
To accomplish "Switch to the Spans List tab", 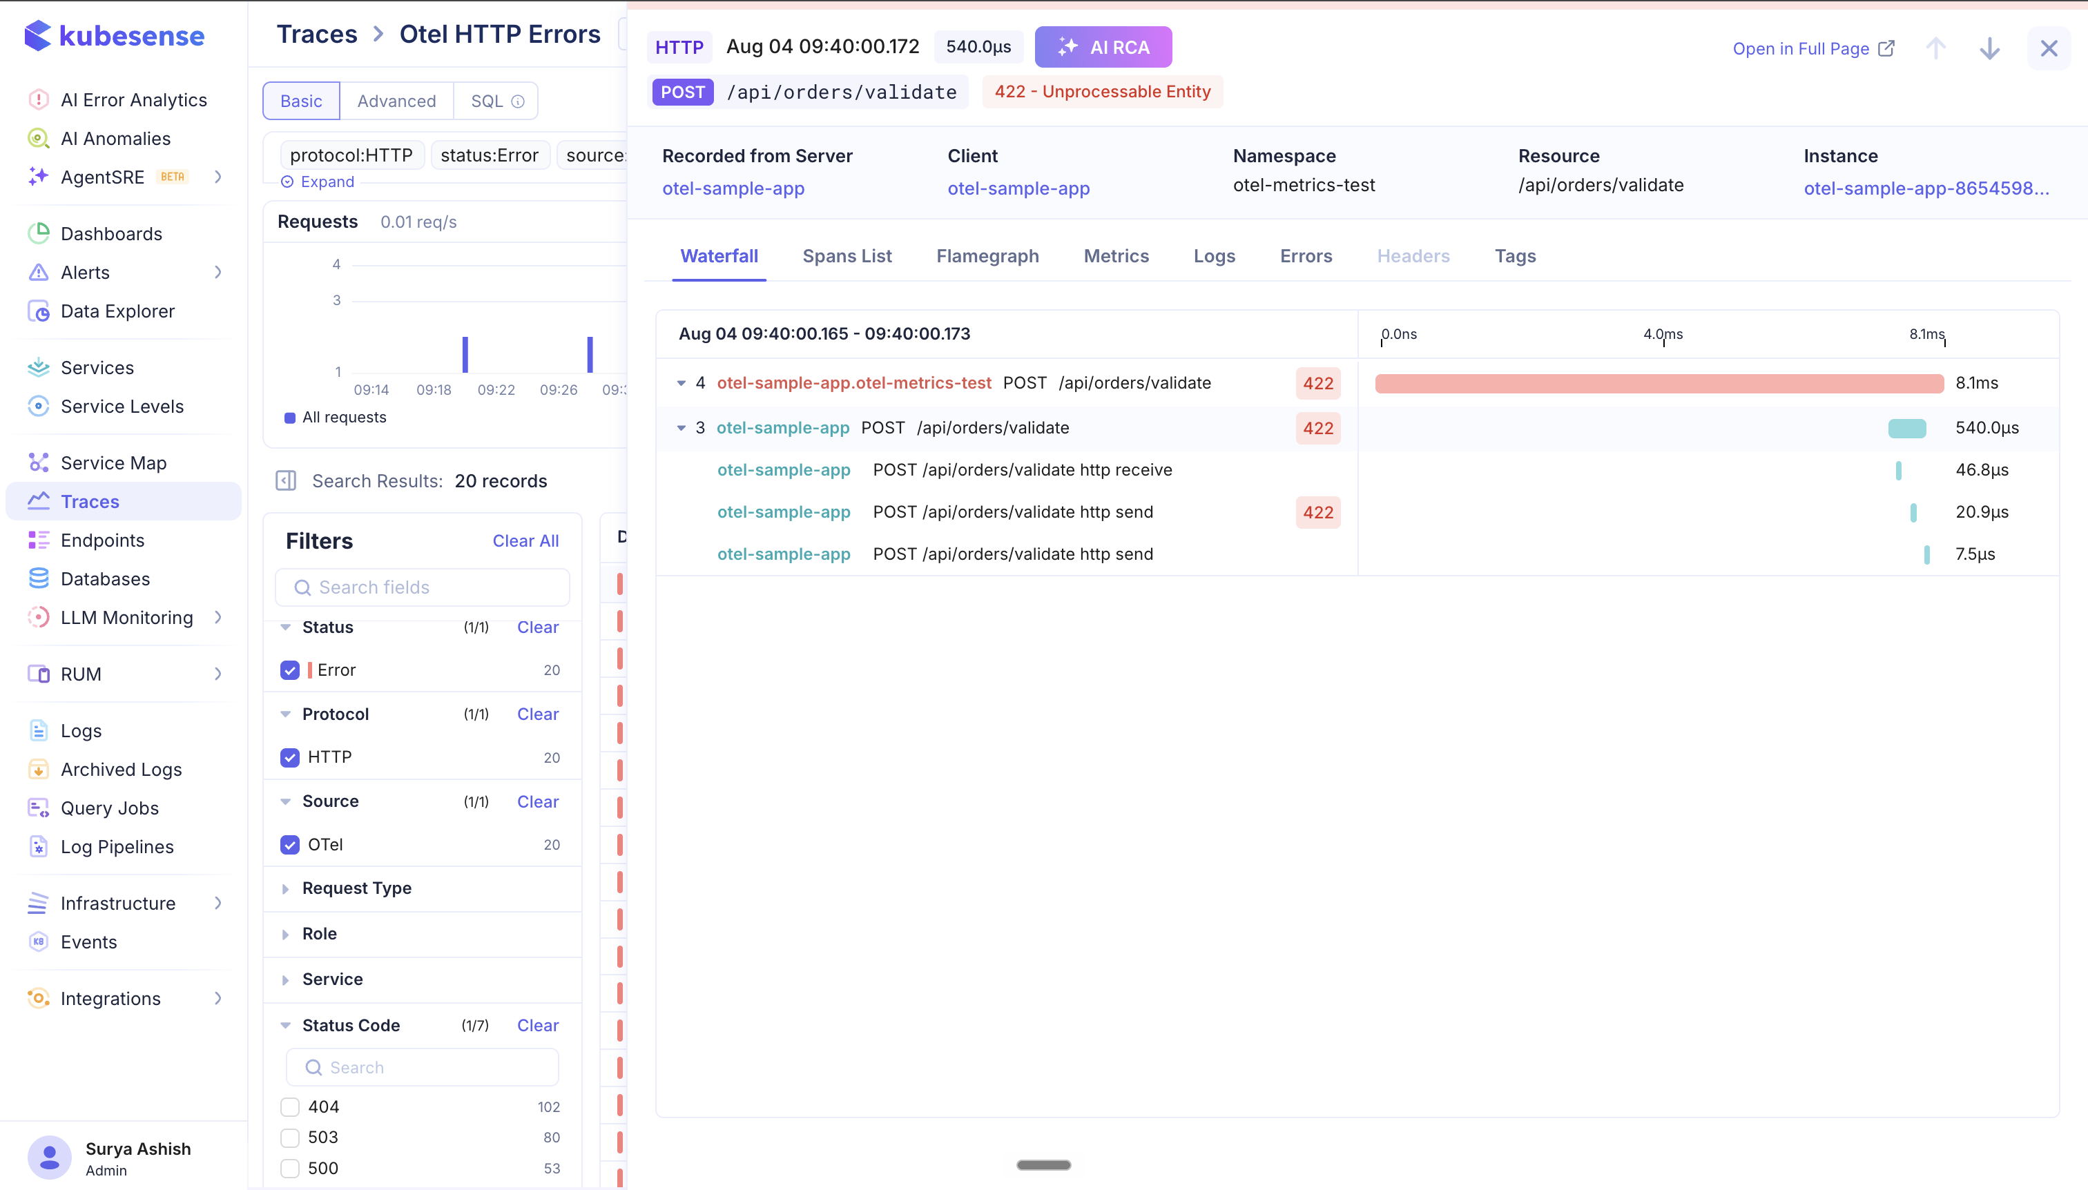I will click(847, 256).
